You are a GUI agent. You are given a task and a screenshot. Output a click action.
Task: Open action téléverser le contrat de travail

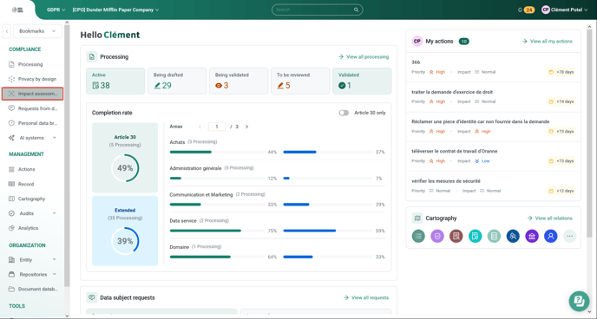(x=454, y=151)
